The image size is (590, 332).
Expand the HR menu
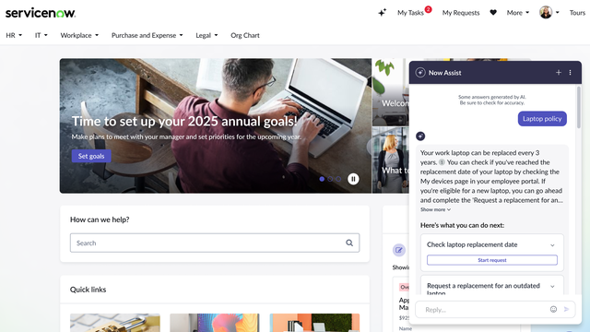click(x=14, y=35)
